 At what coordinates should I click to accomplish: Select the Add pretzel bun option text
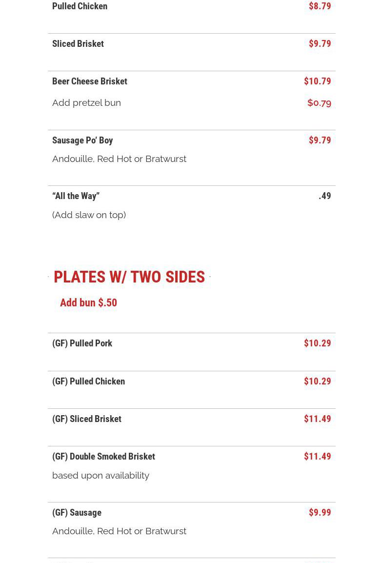click(86, 103)
